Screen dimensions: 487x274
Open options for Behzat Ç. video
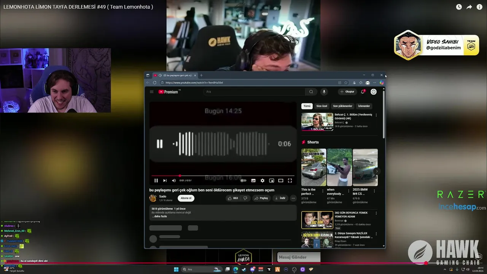[376, 115]
